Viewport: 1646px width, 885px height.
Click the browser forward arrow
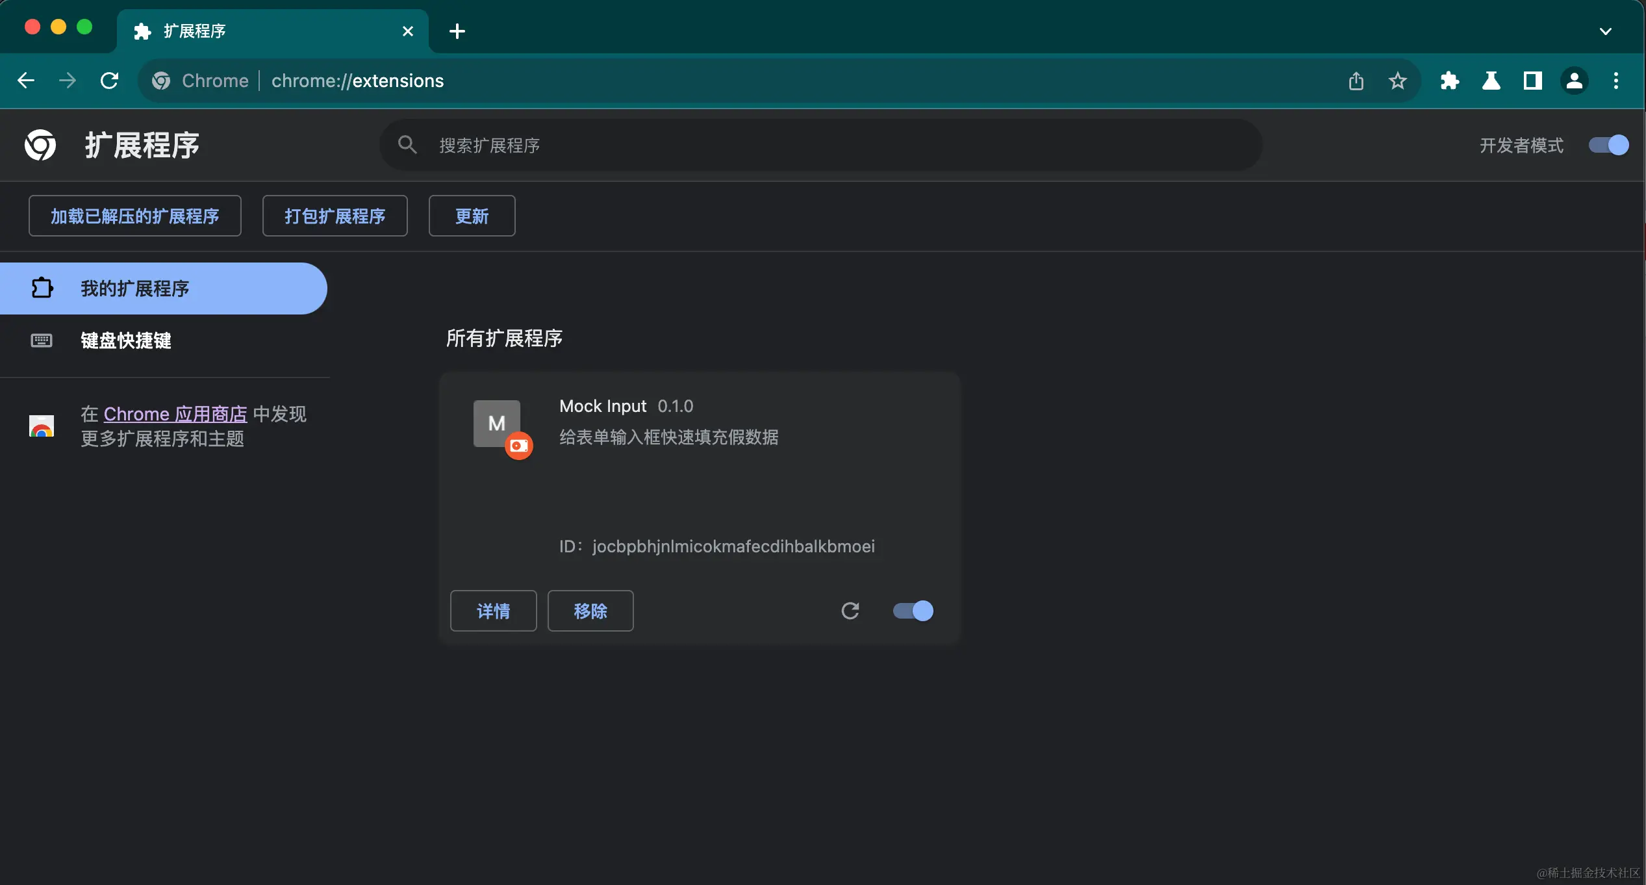68,81
